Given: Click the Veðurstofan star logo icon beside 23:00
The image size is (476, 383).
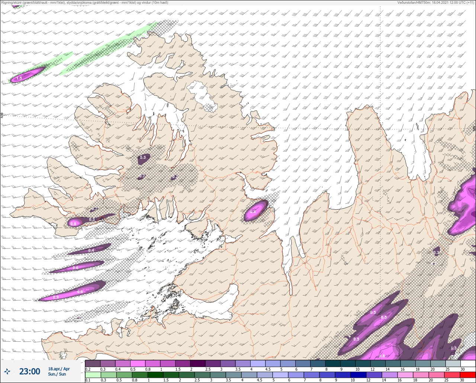Looking at the screenshot, I should (7, 371).
